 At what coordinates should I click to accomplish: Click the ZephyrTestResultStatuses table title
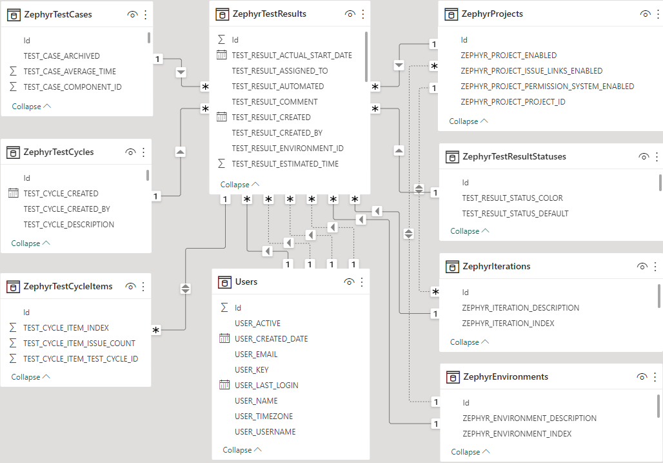(514, 156)
